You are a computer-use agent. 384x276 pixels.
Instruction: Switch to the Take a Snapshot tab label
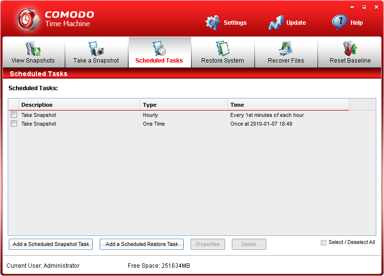click(x=96, y=60)
